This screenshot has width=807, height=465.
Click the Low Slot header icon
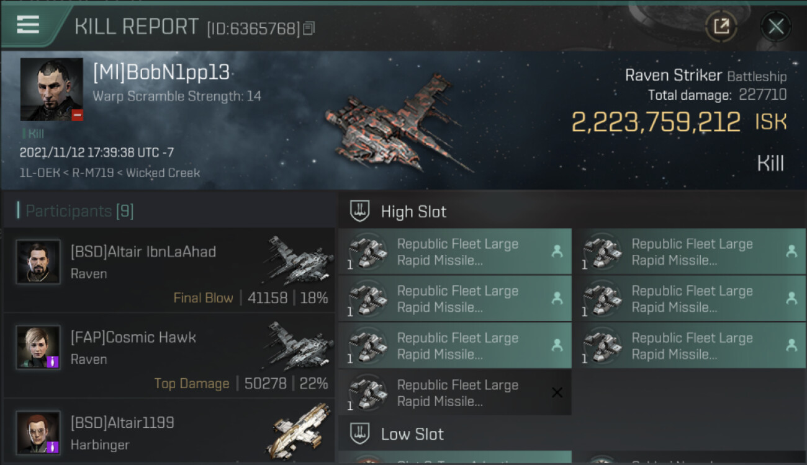[x=360, y=433]
